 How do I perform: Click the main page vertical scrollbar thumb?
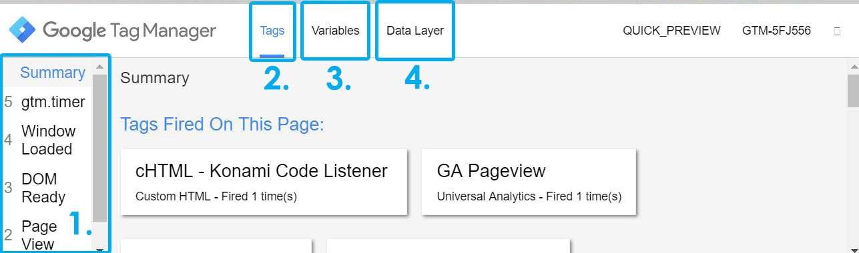coord(853,89)
